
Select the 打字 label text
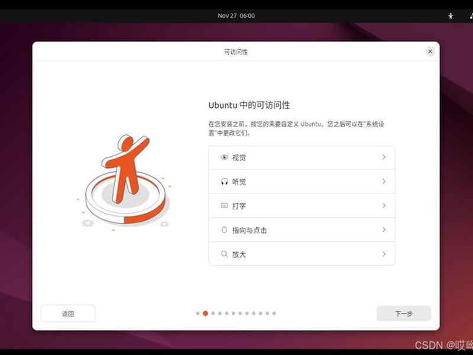(239, 206)
